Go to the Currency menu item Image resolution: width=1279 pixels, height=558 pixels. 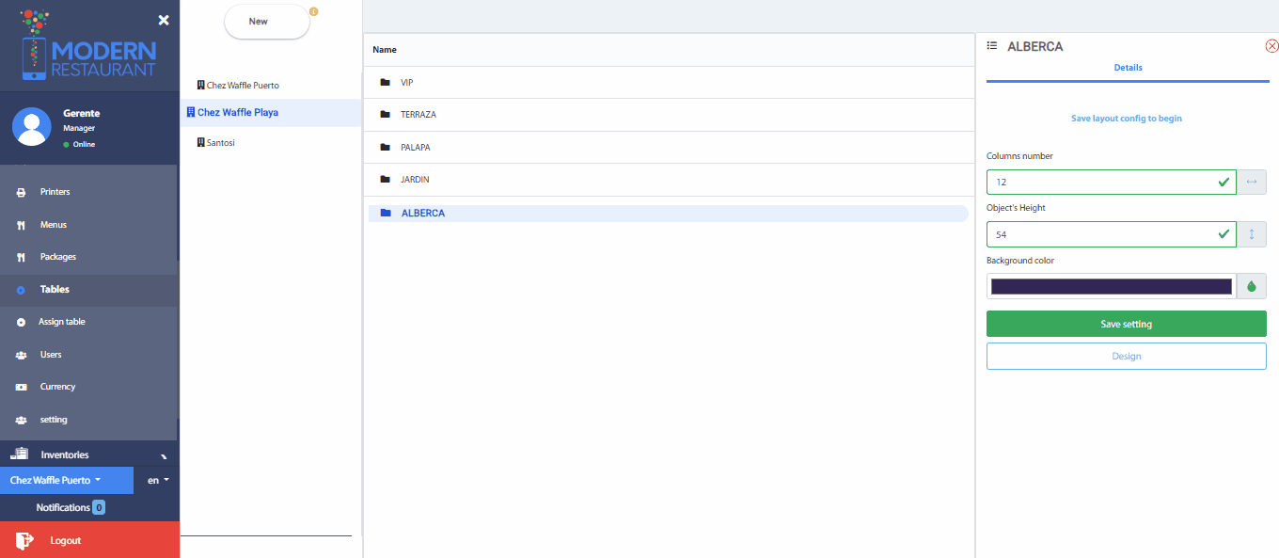(57, 387)
